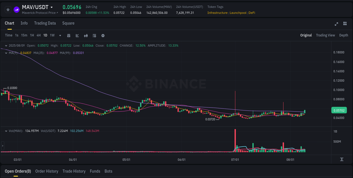Open the indicator settings list icon

pos(94,35)
